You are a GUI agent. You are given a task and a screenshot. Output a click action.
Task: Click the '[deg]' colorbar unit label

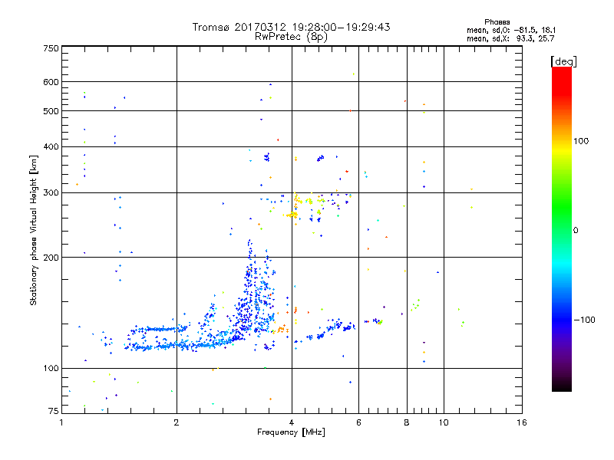pos(563,61)
